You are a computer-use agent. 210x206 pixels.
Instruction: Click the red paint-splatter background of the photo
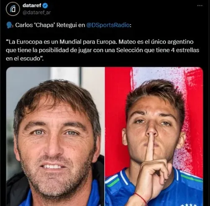click(116, 112)
